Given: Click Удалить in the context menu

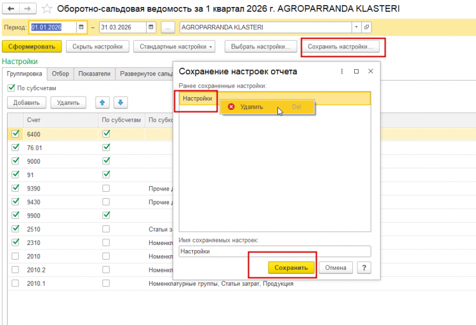Looking at the screenshot, I should 267,107.
